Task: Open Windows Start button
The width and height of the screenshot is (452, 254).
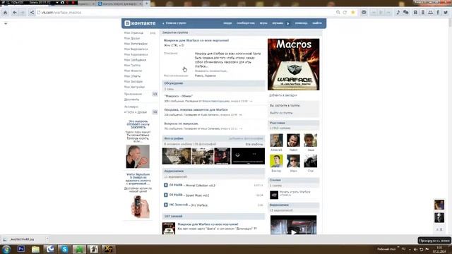Action: coord(6,249)
